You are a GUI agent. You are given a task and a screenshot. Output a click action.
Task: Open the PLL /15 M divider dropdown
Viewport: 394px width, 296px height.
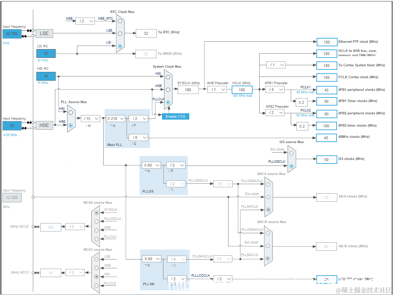coord(90,119)
